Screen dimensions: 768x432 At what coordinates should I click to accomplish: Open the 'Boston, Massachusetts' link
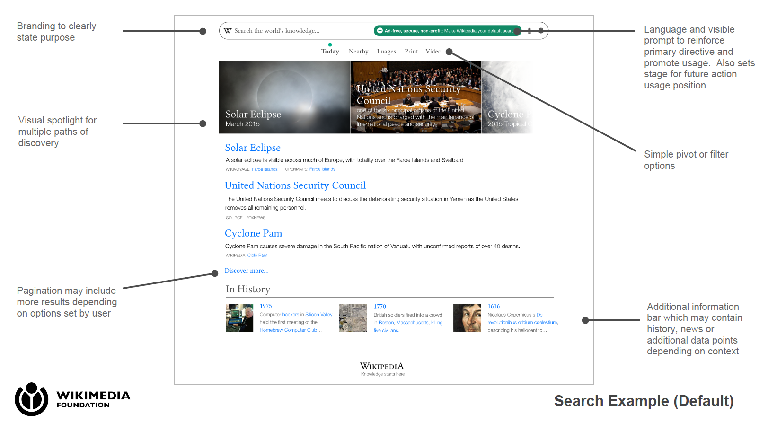coord(404,323)
